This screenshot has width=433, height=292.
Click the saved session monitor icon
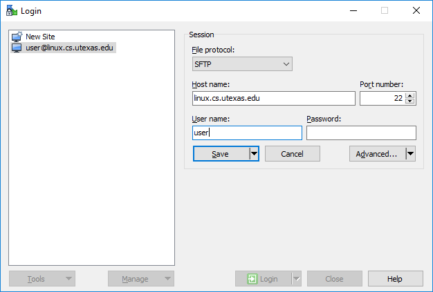[17, 48]
